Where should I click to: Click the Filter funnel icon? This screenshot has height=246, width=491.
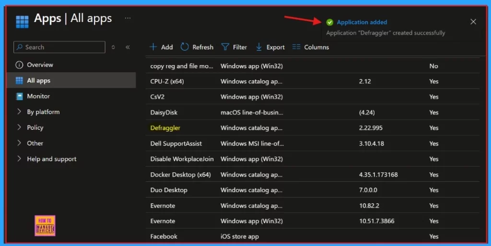[225, 47]
